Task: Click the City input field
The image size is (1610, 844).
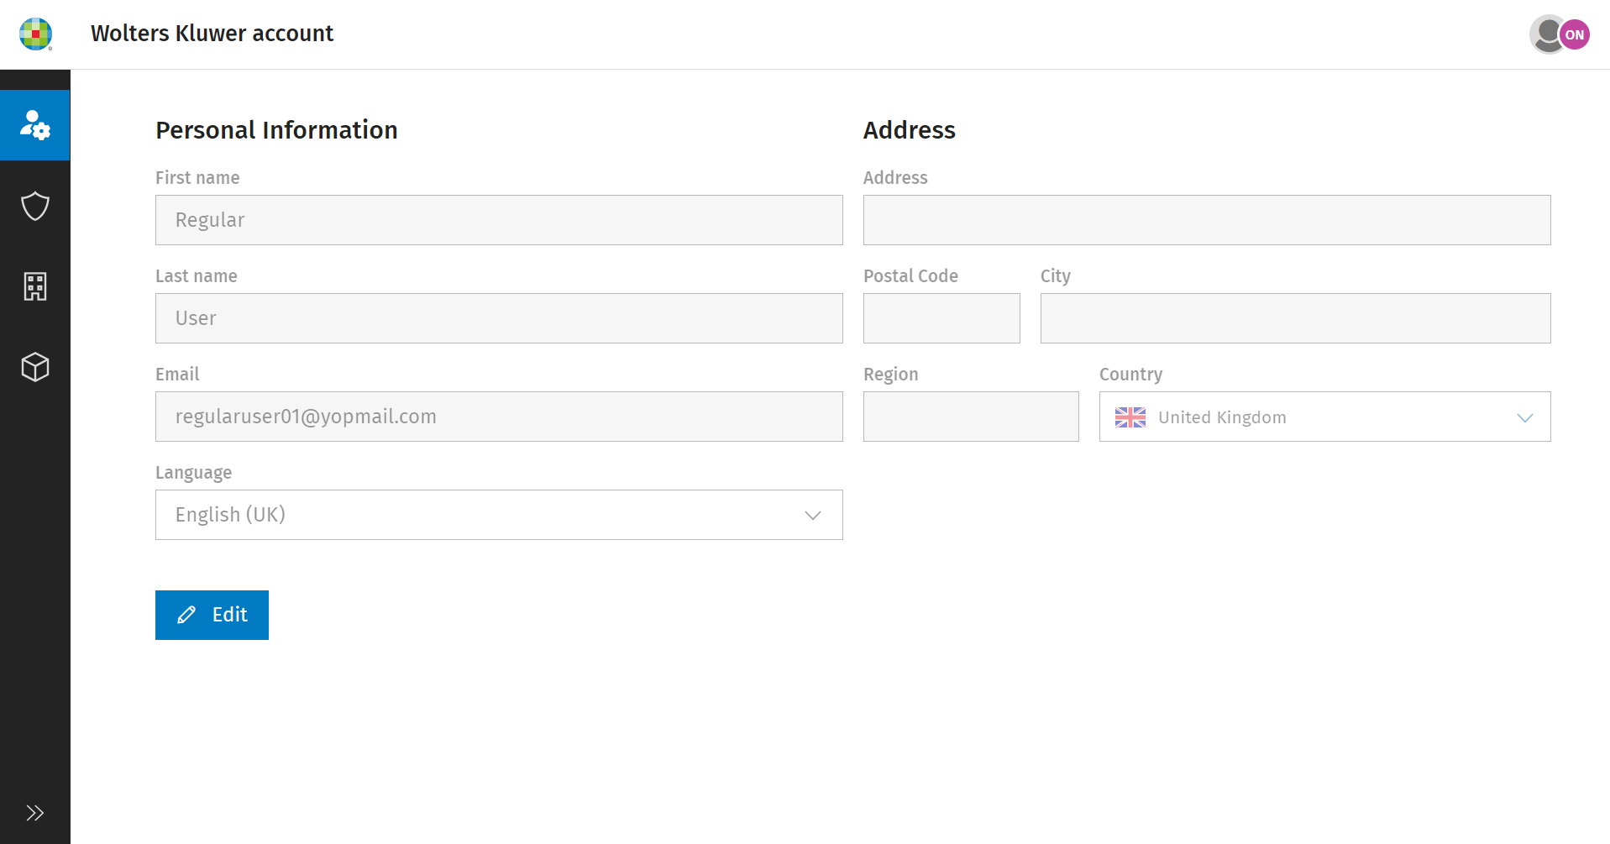Action: pyautogui.click(x=1295, y=318)
